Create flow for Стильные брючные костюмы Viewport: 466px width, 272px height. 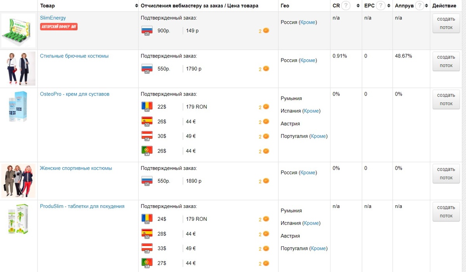pyautogui.click(x=446, y=61)
